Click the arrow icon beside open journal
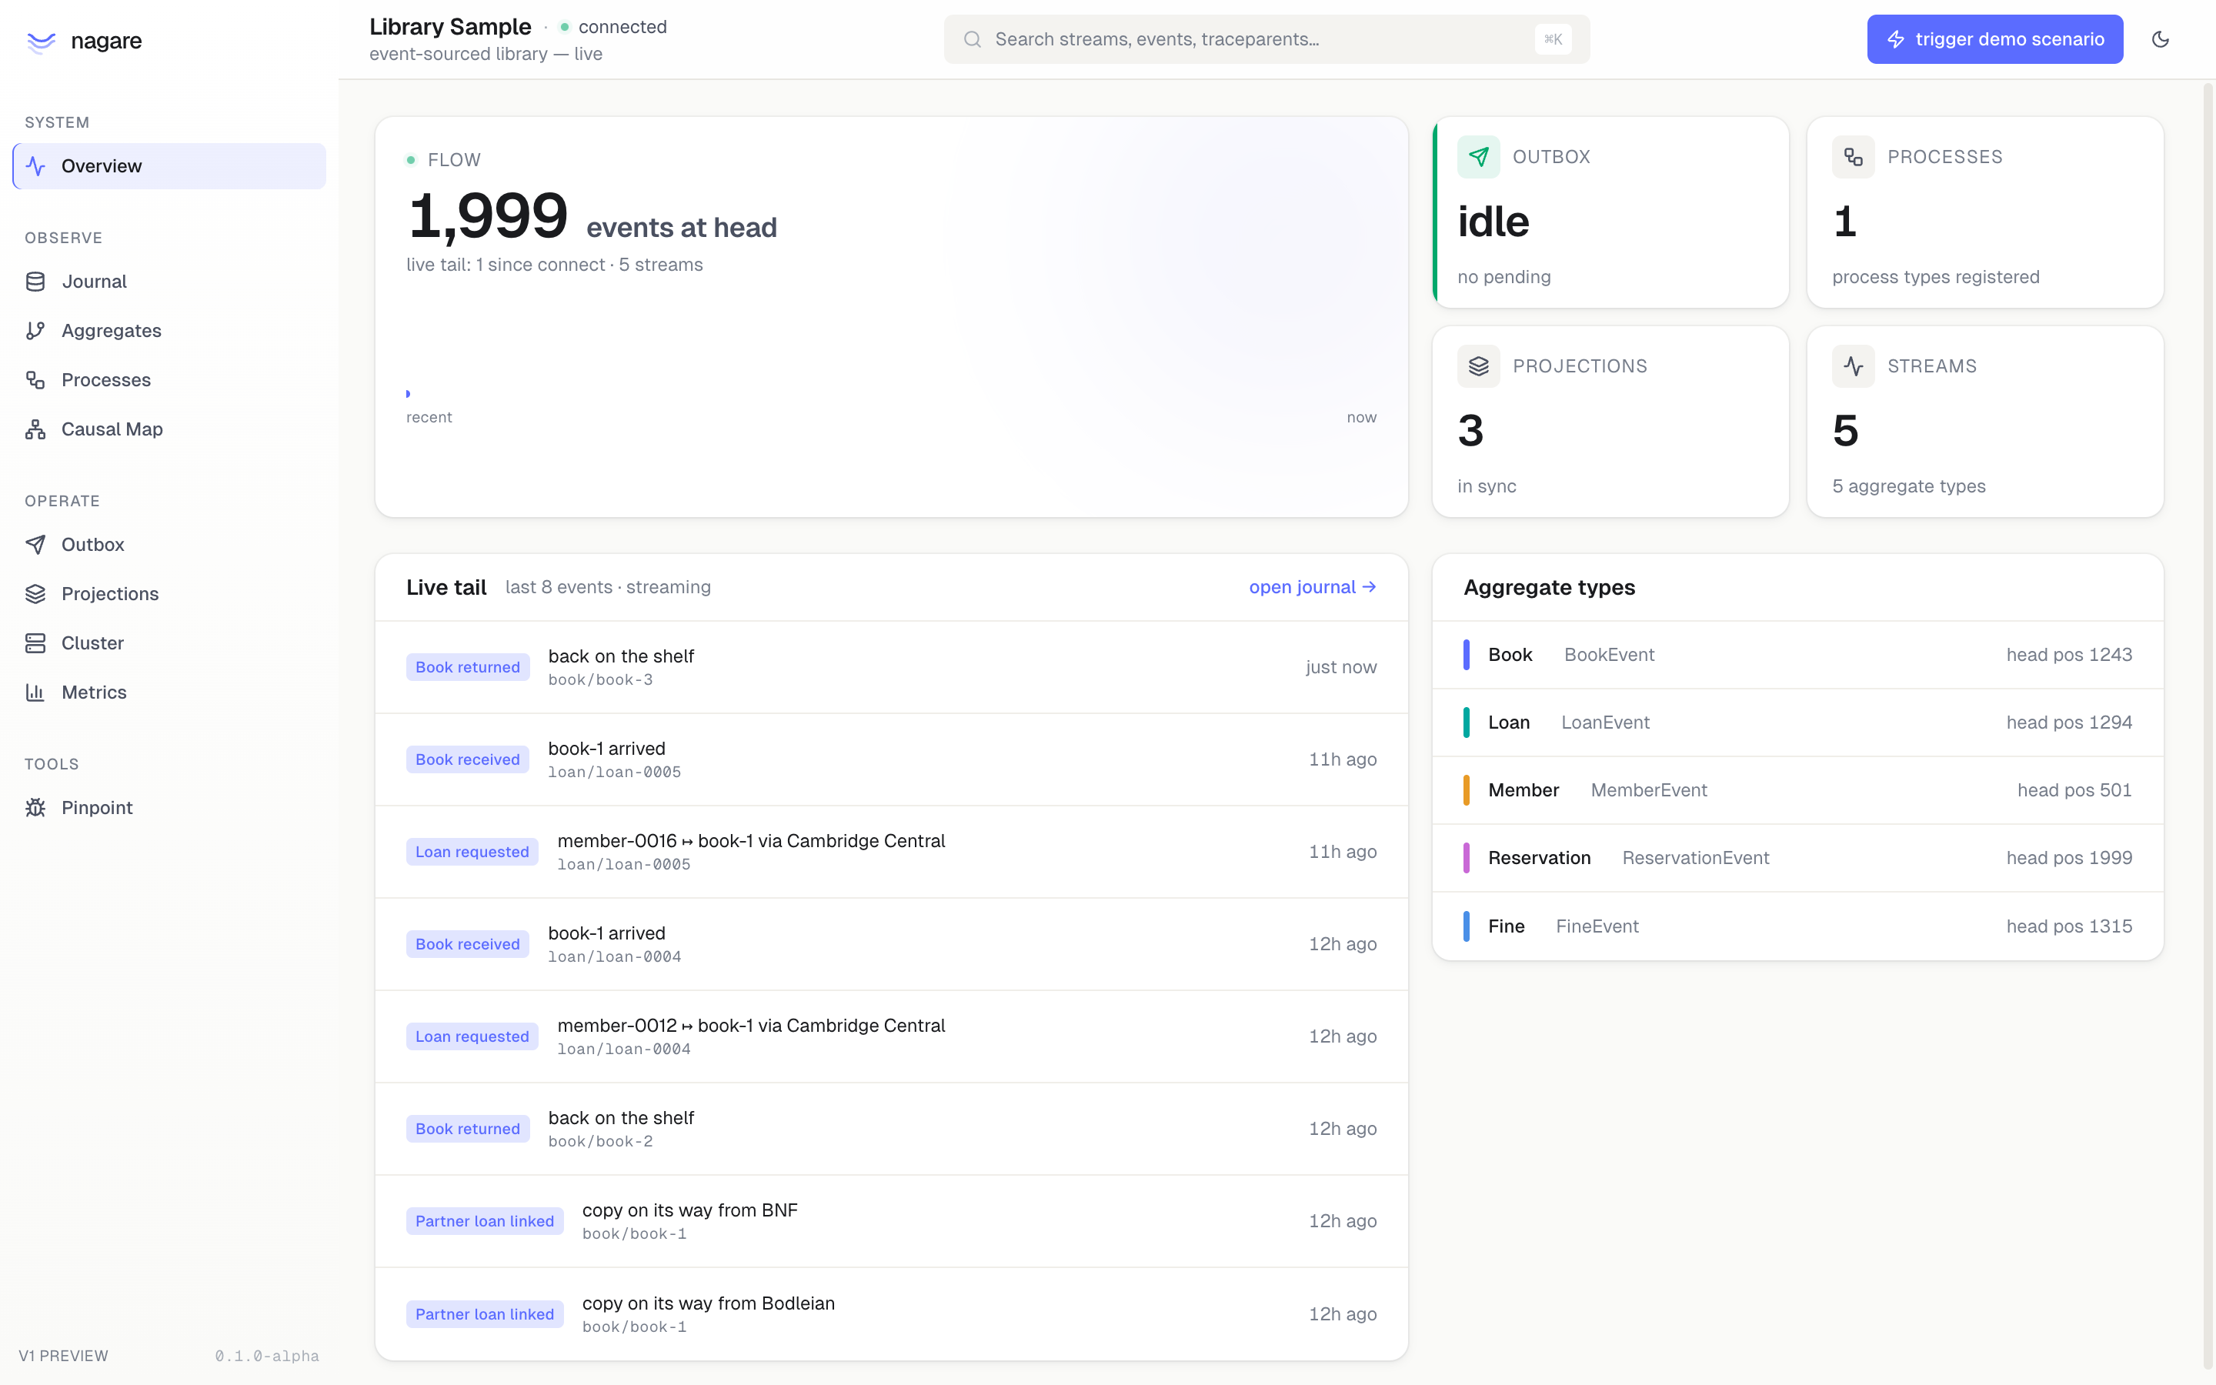 click(1369, 587)
